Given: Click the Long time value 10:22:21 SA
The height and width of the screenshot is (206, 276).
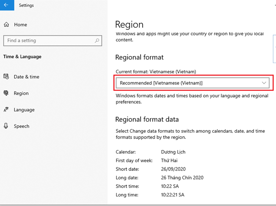Looking at the screenshot, I should tap(172, 195).
